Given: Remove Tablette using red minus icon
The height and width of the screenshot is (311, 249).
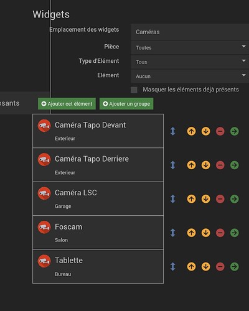Looking at the screenshot, I should coord(220,267).
